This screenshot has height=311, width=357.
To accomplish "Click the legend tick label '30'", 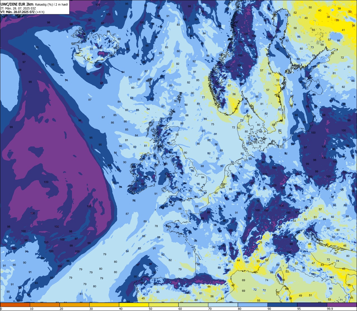I will tap(91, 309).
